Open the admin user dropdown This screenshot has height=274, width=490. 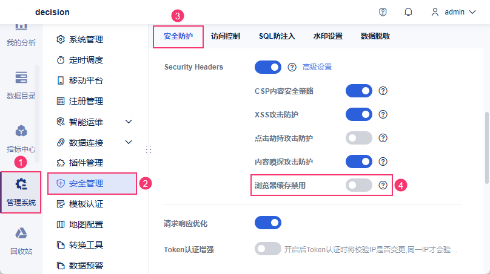click(453, 12)
